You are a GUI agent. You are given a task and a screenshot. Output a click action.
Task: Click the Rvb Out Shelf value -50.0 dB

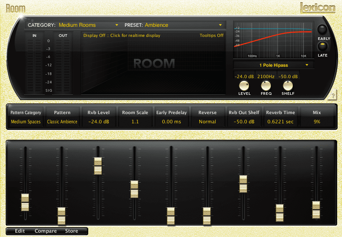[x=244, y=122]
